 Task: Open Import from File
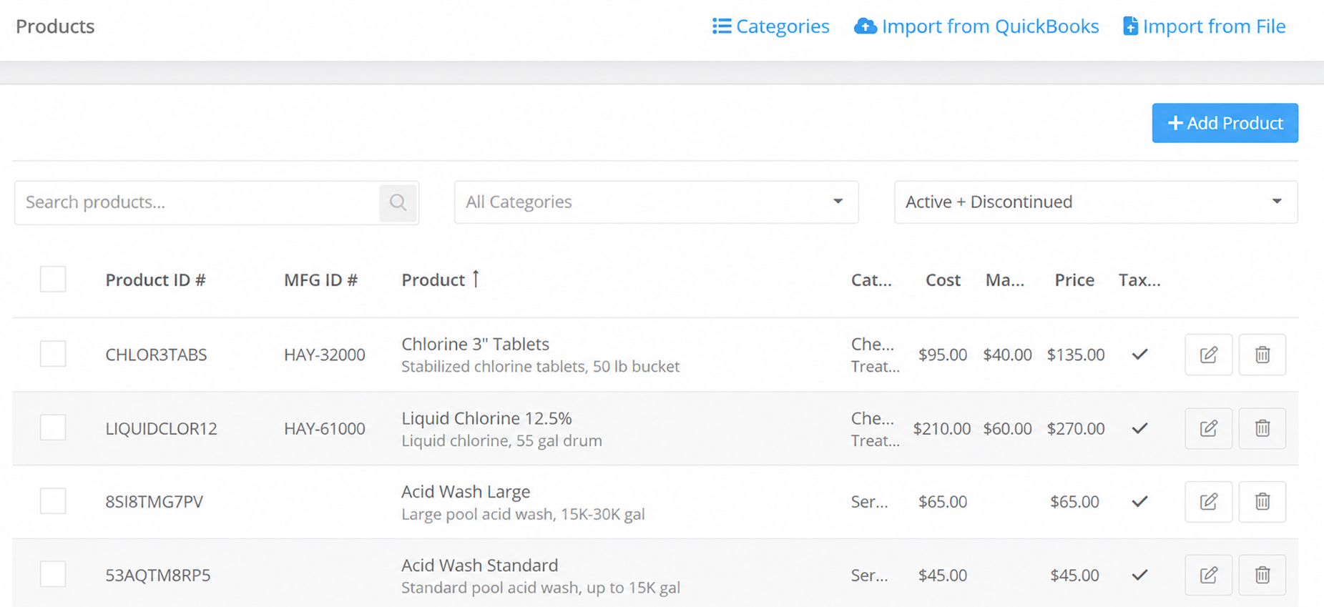(1205, 26)
